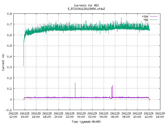
Task: Click the -0.1 y-axis tick label
Action: tap(9, 110)
